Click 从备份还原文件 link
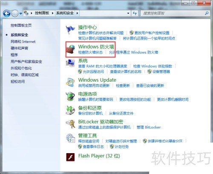 coord(121,113)
